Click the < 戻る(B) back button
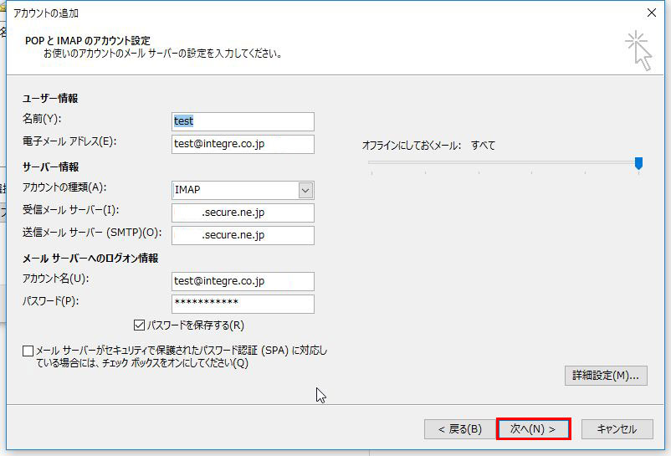The image size is (671, 456). click(460, 429)
